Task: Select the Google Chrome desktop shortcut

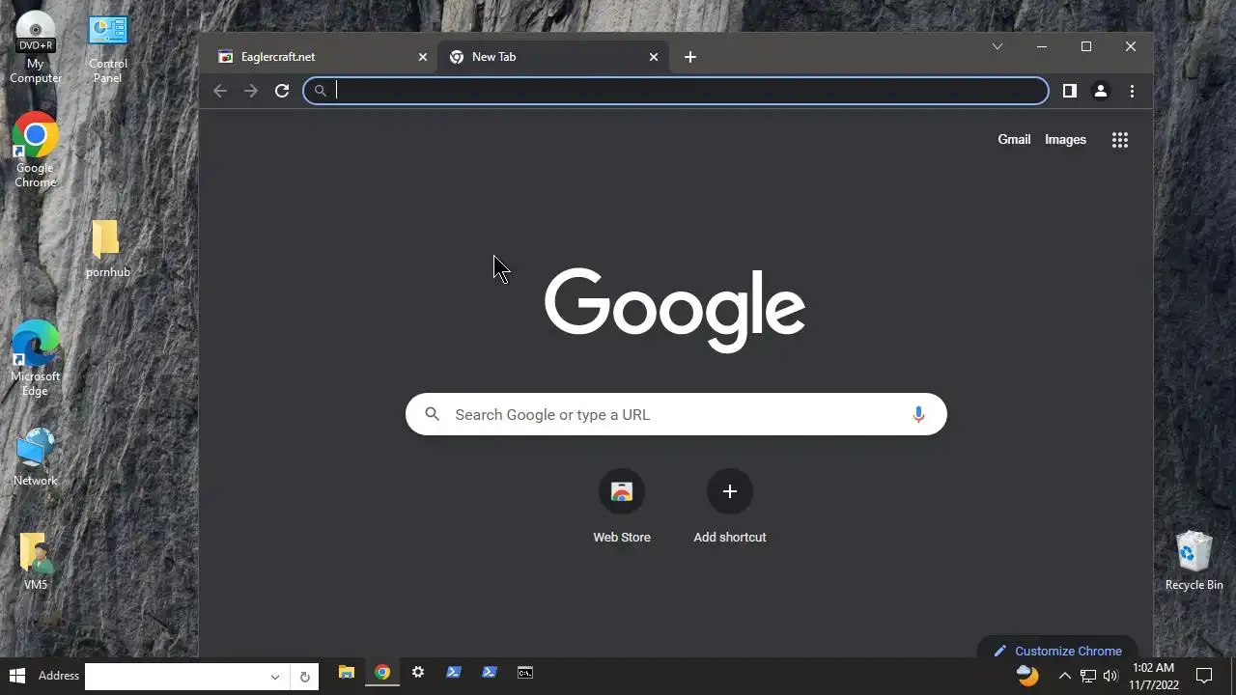Action: tap(35, 151)
